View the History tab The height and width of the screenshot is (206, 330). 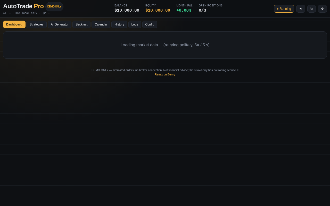(x=119, y=24)
